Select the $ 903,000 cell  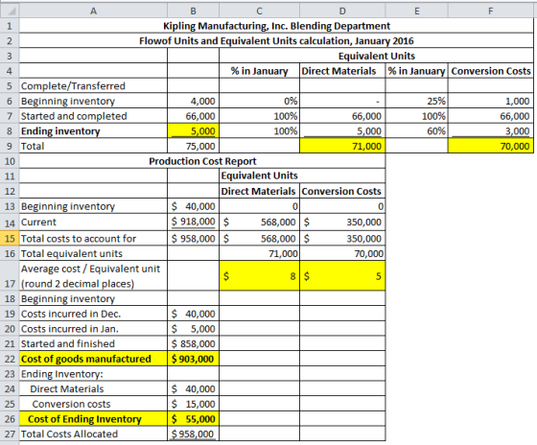193,359
